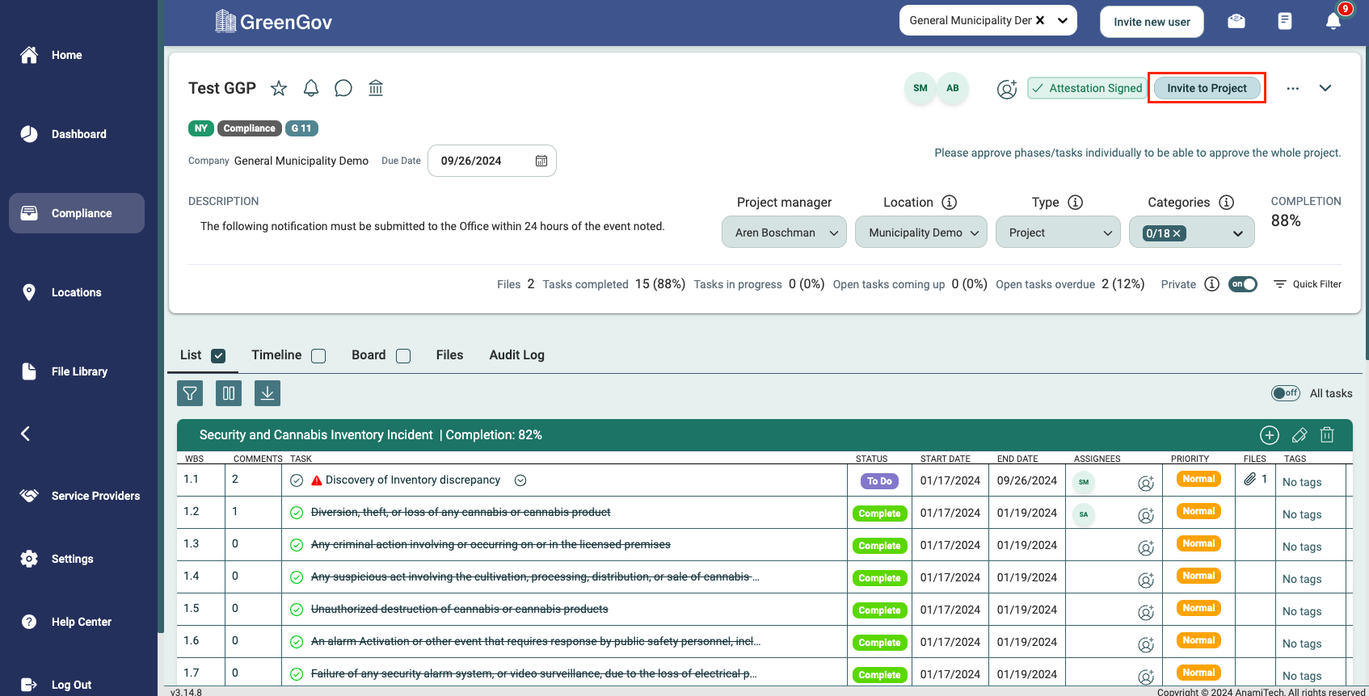
Task: Check the Timeline view checkbox
Action: coord(318,356)
